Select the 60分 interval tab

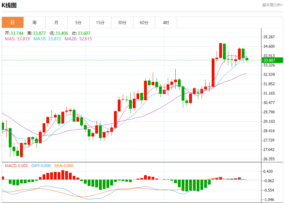pyautogui.click(x=144, y=23)
